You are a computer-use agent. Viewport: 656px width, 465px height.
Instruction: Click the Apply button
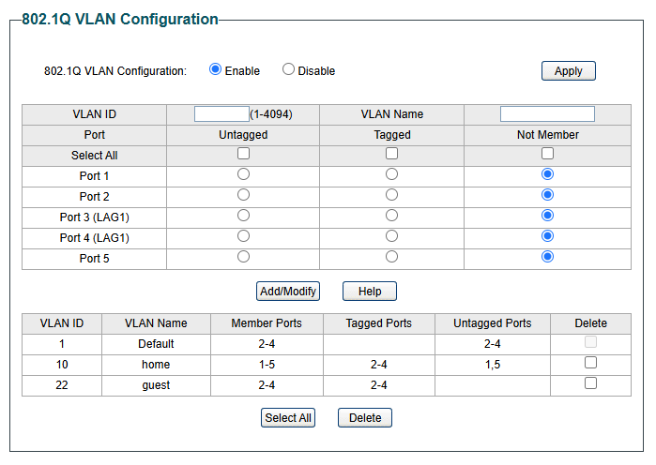pyautogui.click(x=568, y=71)
